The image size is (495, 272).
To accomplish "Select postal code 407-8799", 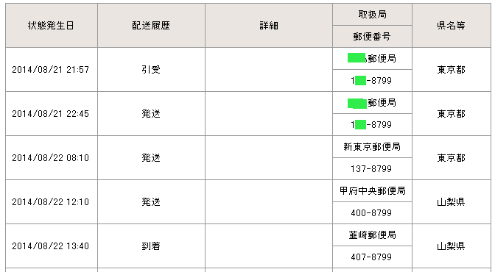I will click(371, 257).
